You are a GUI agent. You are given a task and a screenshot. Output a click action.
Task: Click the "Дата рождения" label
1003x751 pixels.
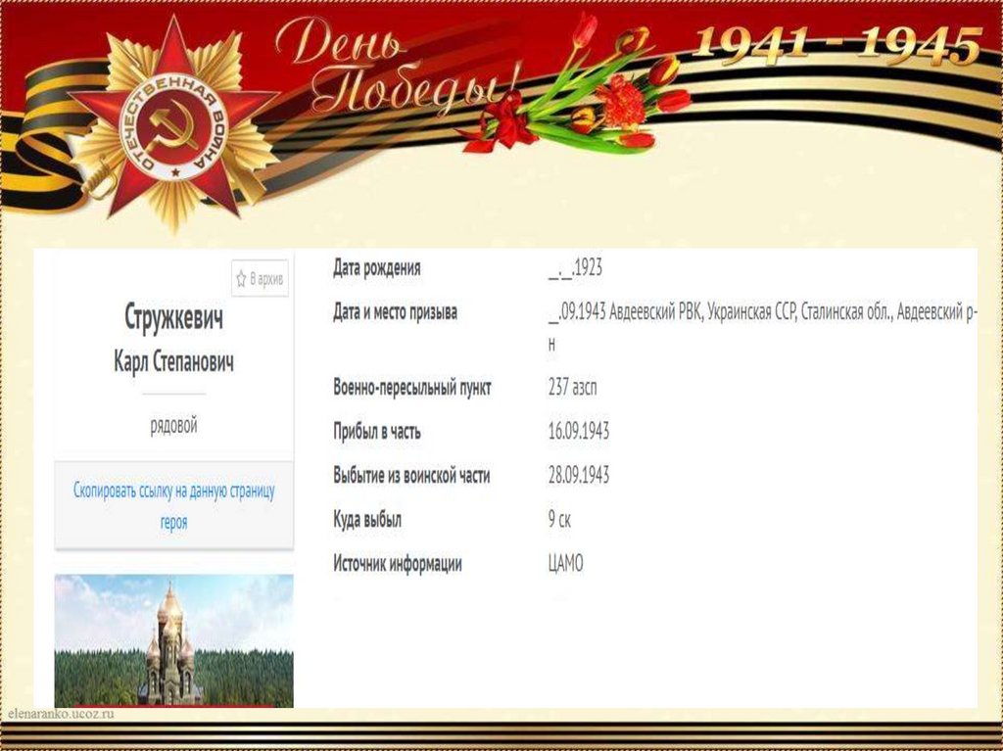tap(377, 268)
